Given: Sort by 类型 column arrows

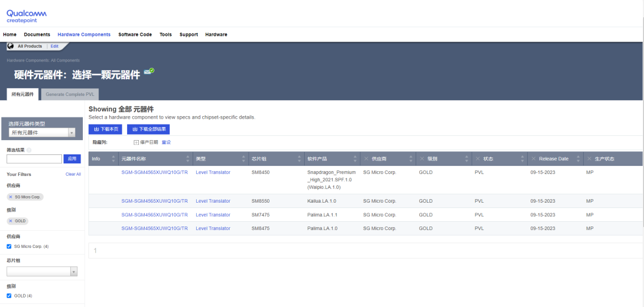Looking at the screenshot, I should pyautogui.click(x=244, y=159).
